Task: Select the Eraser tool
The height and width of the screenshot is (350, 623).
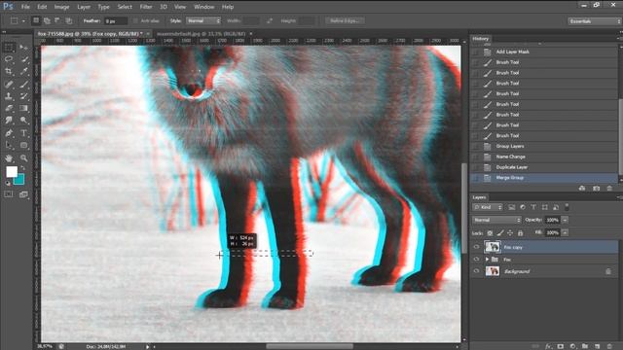Action: 9,108
